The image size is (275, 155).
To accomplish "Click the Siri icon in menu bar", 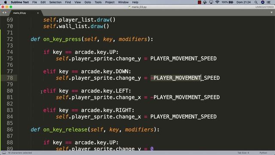I will [263, 2].
